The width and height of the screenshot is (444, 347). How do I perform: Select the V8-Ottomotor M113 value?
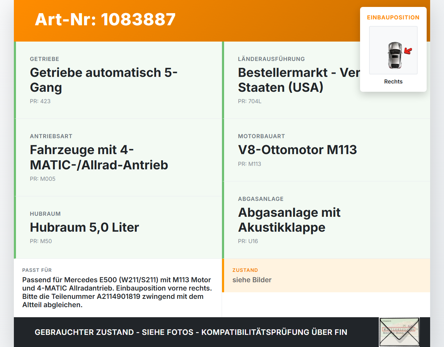297,150
